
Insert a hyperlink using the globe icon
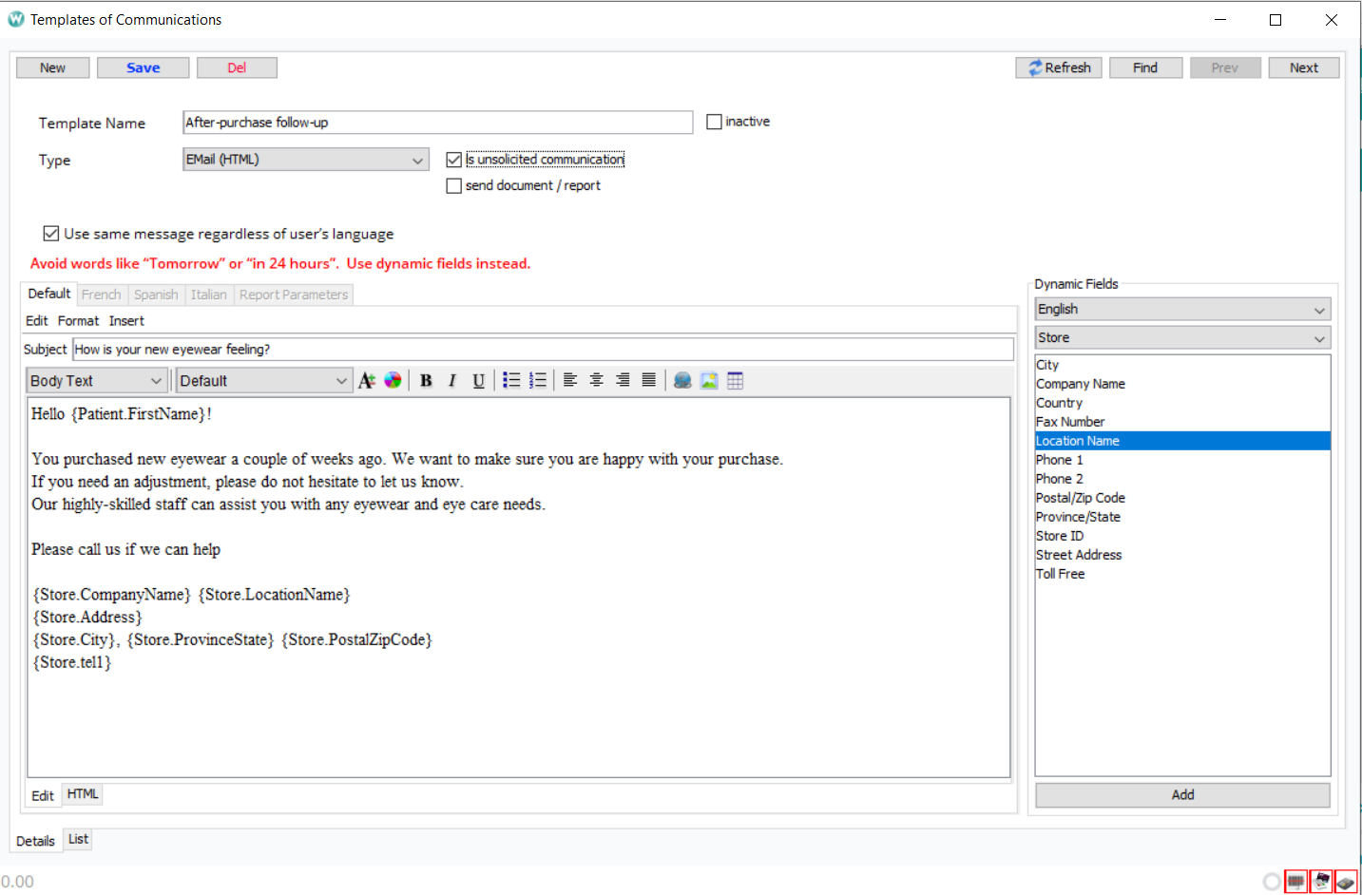682,380
